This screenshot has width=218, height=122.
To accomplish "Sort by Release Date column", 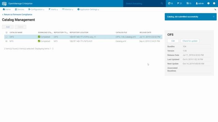I will point(145,33).
